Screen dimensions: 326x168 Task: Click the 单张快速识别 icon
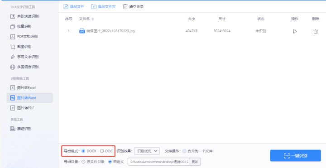click(x=13, y=16)
